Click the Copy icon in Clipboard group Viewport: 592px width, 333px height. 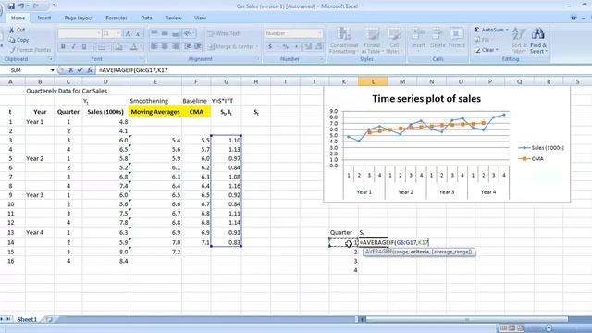coord(12,40)
